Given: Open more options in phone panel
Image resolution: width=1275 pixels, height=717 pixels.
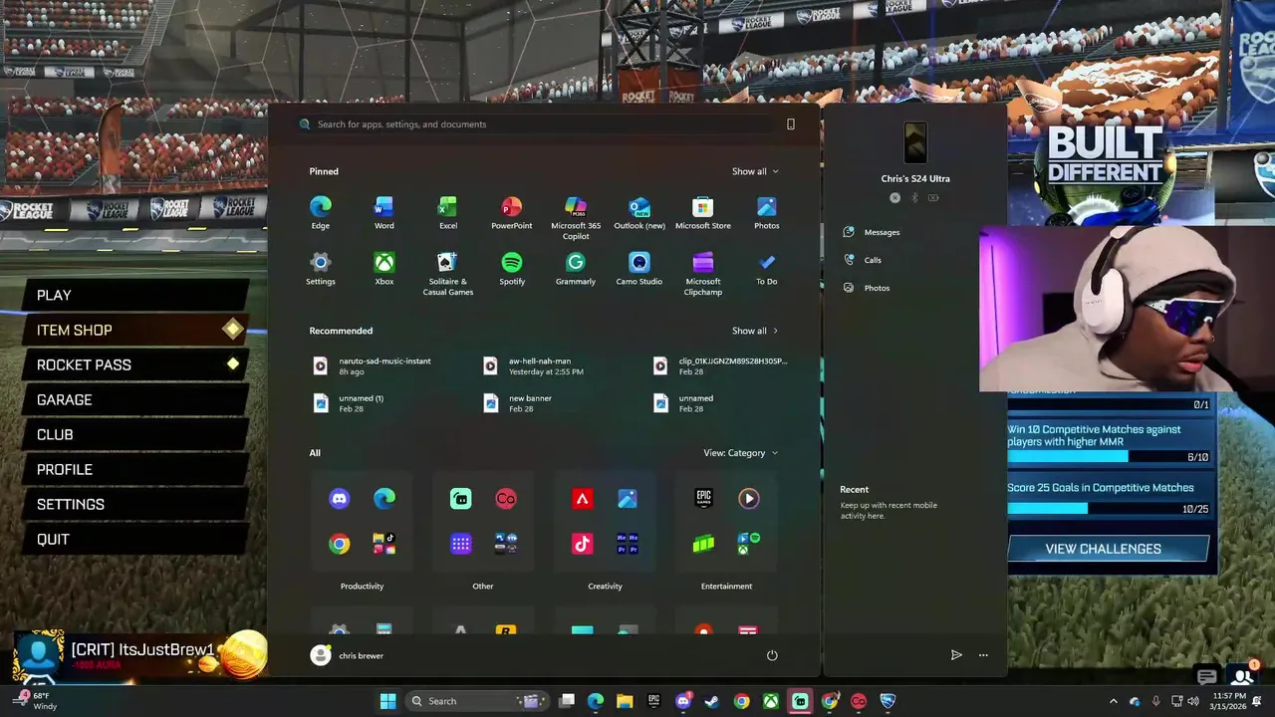Looking at the screenshot, I should (983, 655).
